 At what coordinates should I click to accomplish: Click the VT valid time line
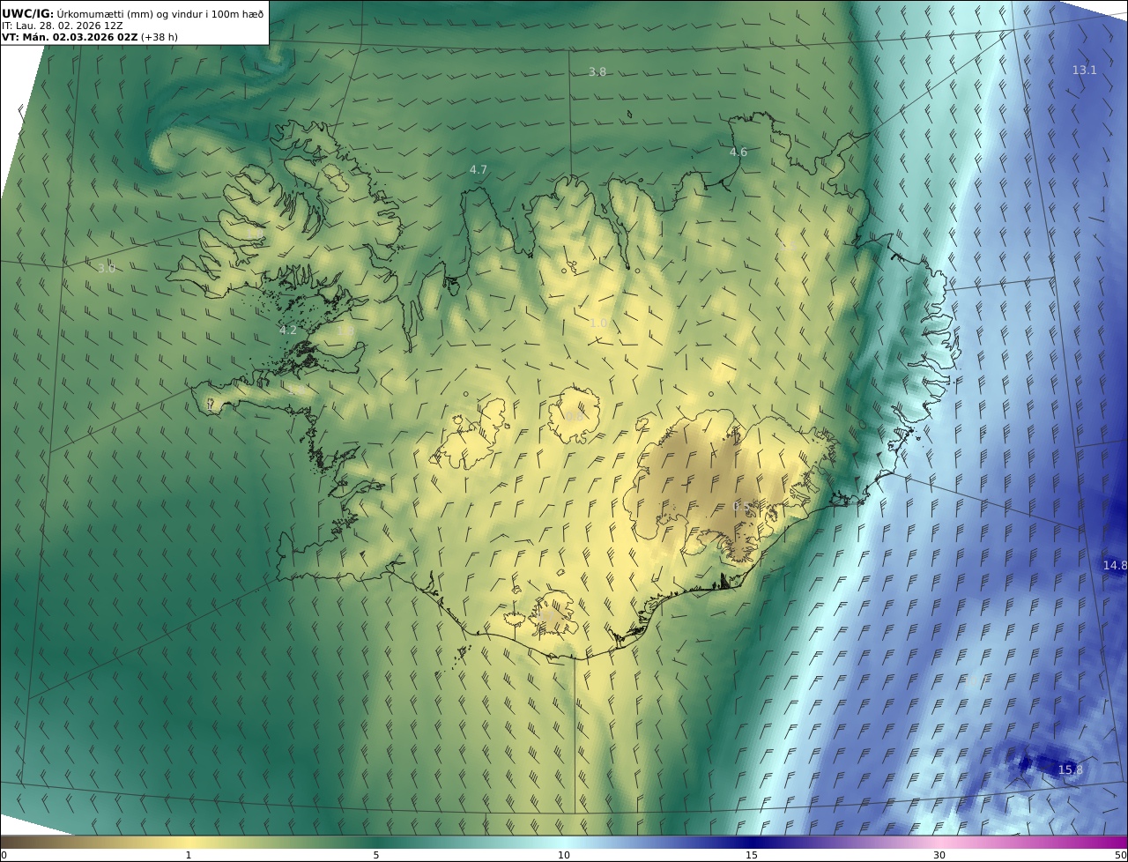click(x=90, y=37)
